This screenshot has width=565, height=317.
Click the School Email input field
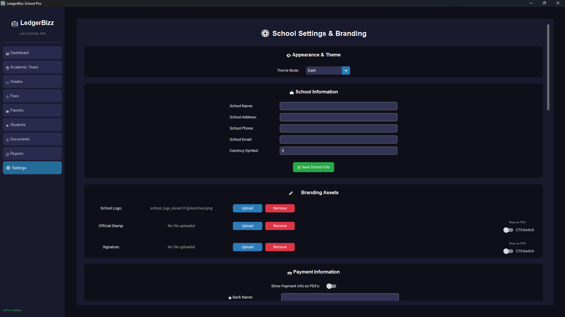(338, 140)
